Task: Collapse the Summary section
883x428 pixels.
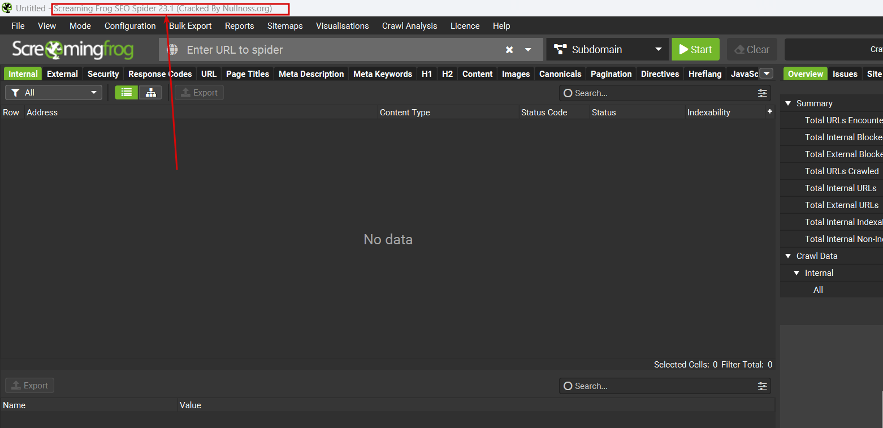Action: 788,103
